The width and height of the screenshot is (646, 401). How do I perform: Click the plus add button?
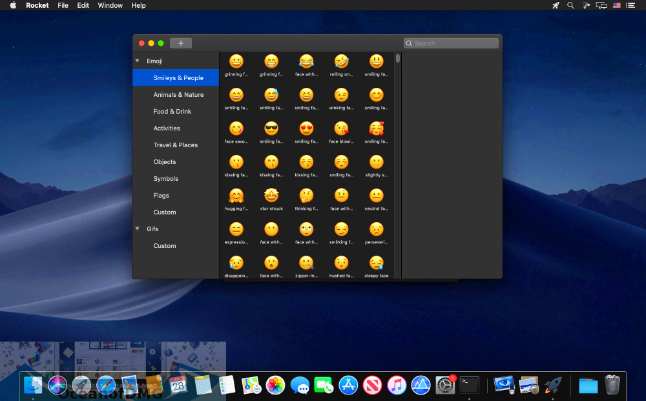(181, 43)
